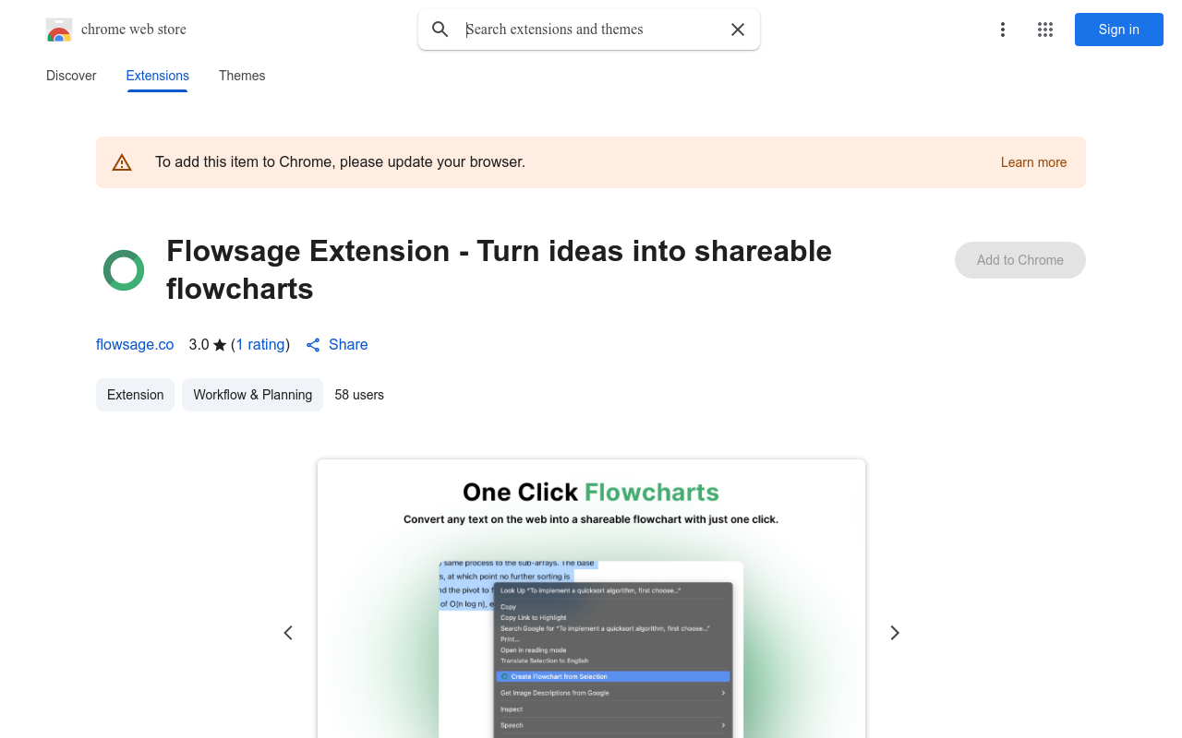The height and width of the screenshot is (738, 1182).
Task: Open the Learn more link
Action: point(1033,162)
